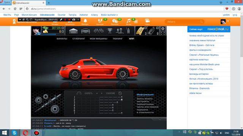243x136 pixels.
Task: Open the trophy ratings icon
Action: click(110, 31)
